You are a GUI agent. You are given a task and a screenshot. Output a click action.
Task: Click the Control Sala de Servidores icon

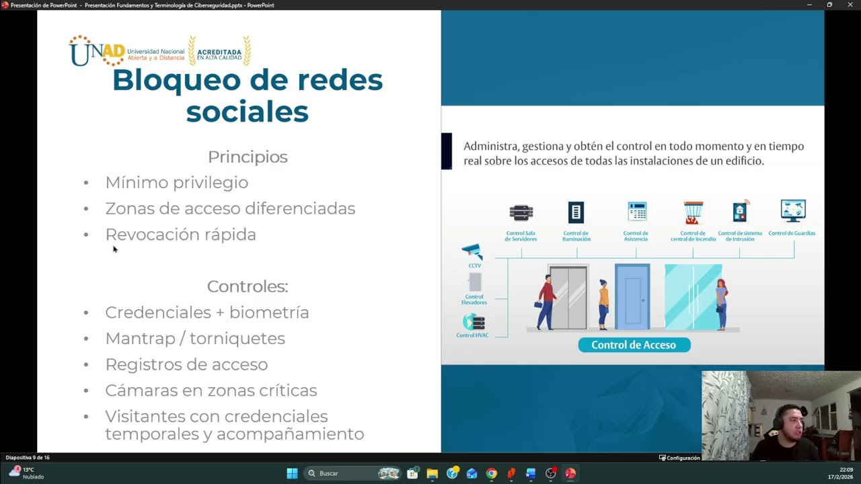521,213
